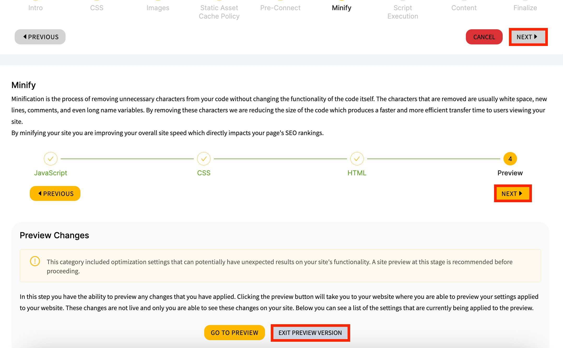The height and width of the screenshot is (348, 563).
Task: Select the Pre-Connect wizard step
Action: (x=280, y=8)
